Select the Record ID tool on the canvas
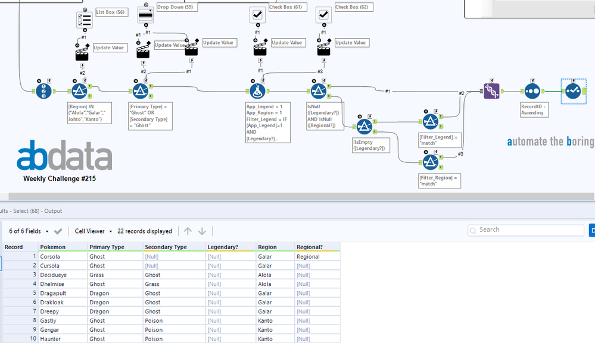 pos(43,91)
